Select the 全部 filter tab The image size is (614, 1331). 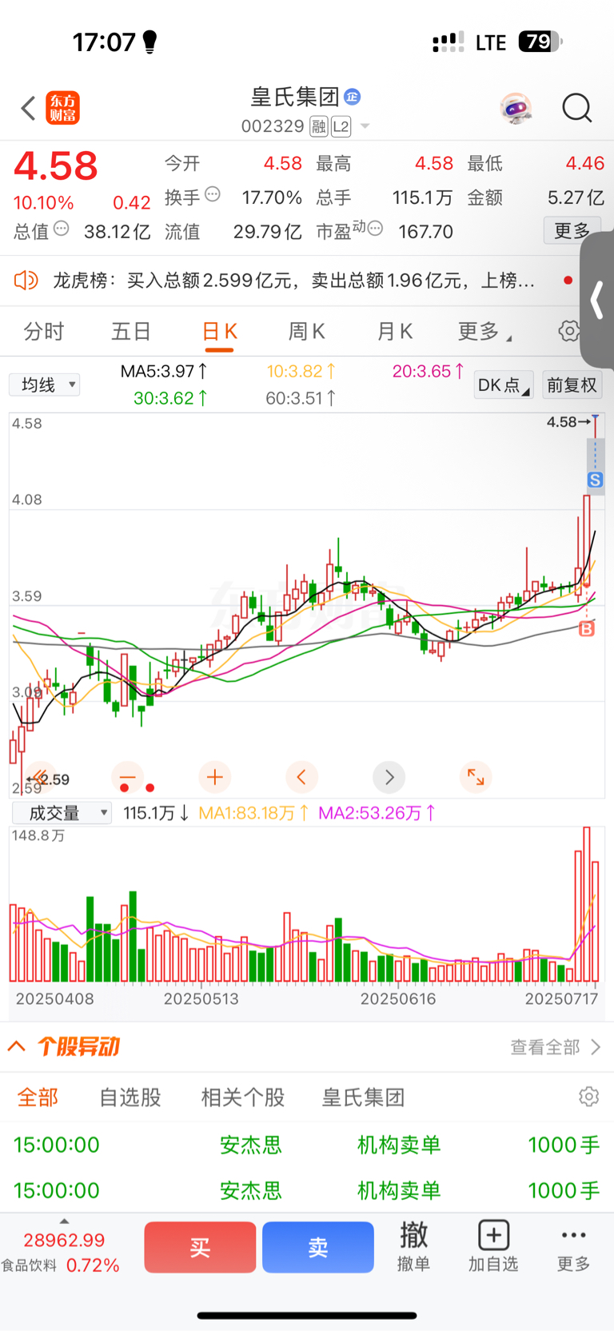(x=38, y=1098)
